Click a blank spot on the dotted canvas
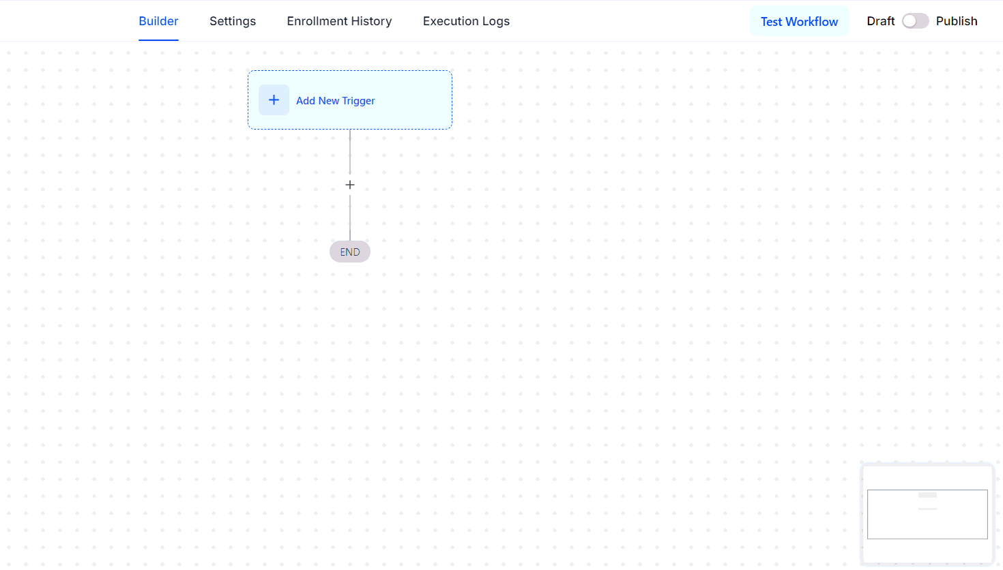Image resolution: width=1003 pixels, height=570 pixels. [614, 307]
